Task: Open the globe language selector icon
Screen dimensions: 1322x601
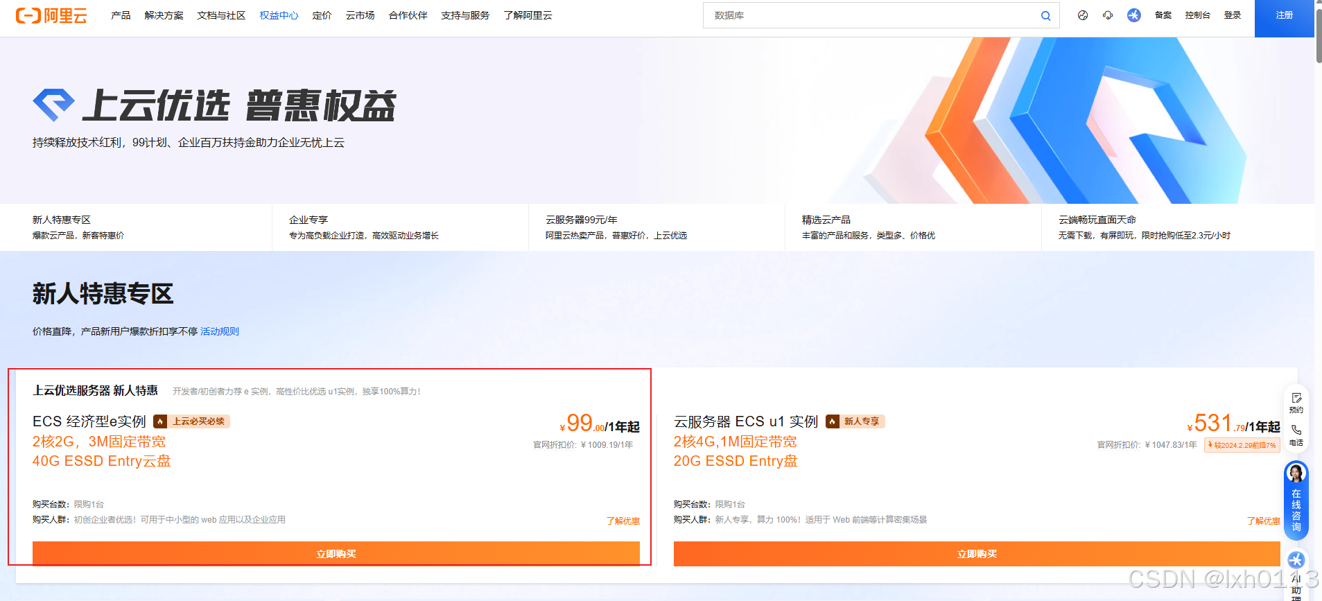Action: (1083, 15)
